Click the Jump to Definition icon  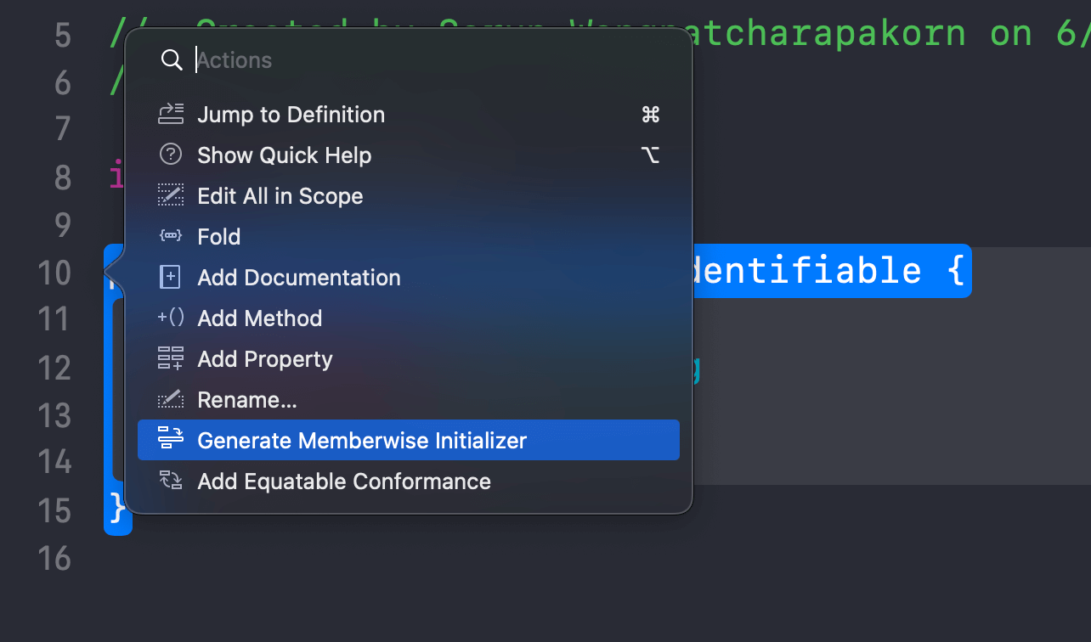(171, 115)
